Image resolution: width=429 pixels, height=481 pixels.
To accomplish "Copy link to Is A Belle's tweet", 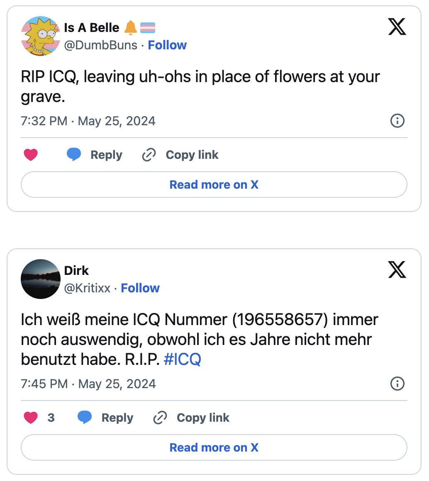I will pos(180,155).
